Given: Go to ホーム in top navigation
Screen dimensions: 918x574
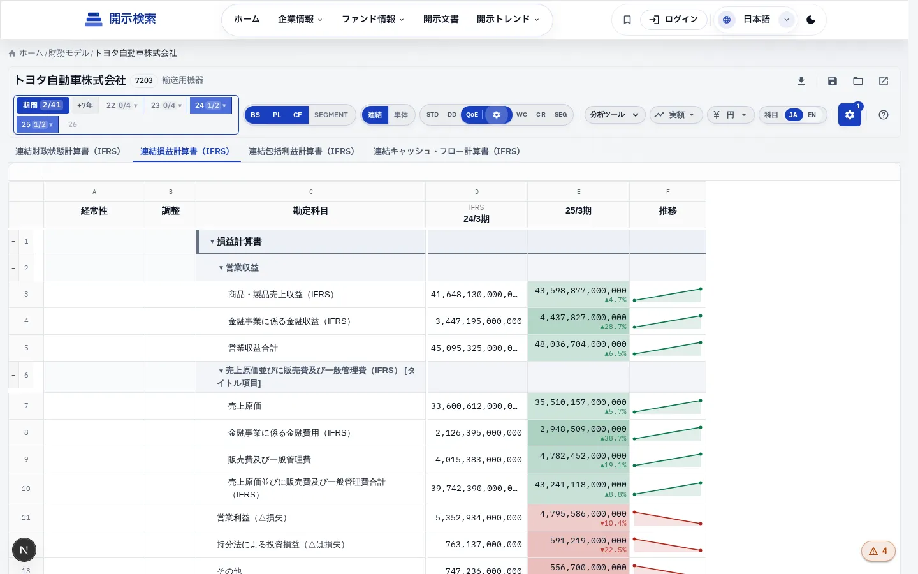Looking at the screenshot, I should coord(247,20).
